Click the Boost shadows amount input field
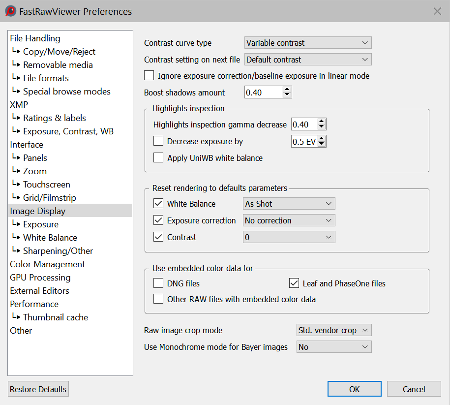This screenshot has width=450, height=405. [x=263, y=93]
